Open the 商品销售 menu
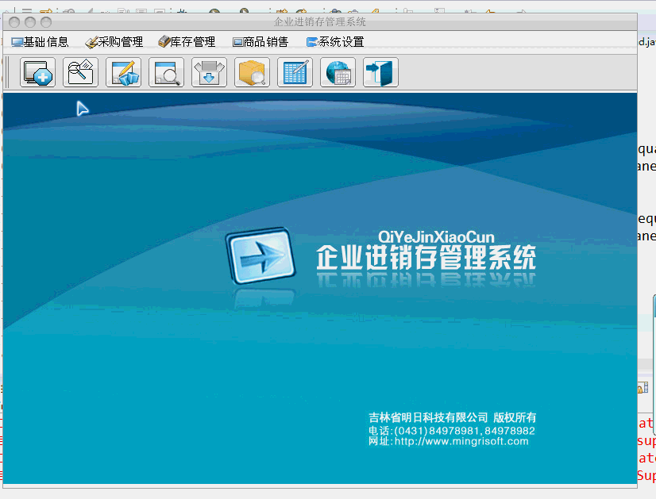 click(260, 42)
